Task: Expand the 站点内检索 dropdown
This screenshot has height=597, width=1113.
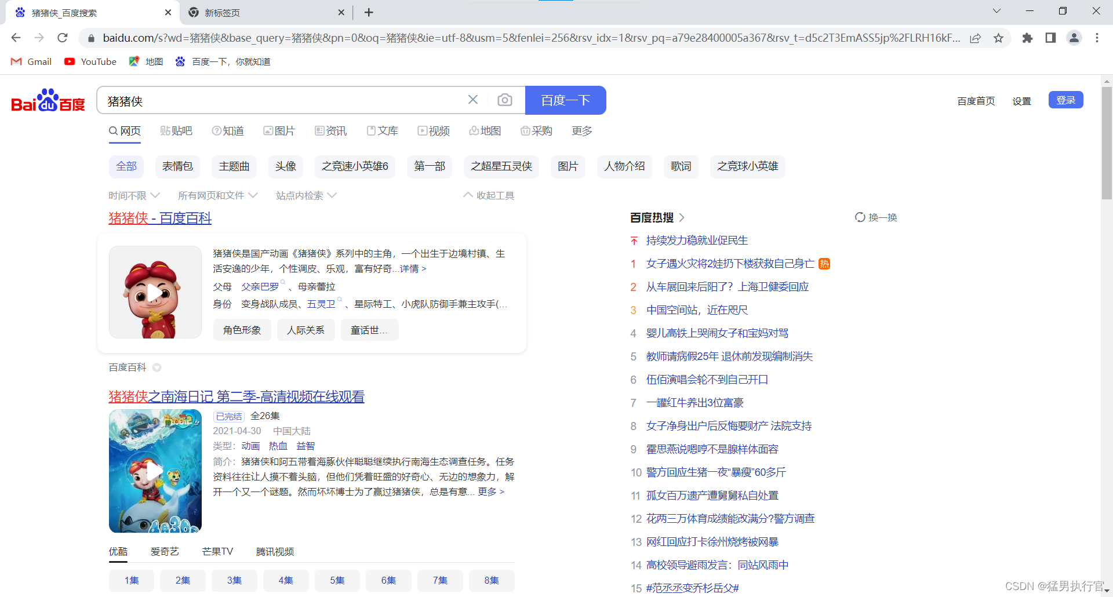Action: [x=306, y=195]
